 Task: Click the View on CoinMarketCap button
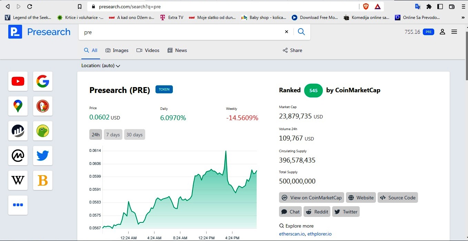pos(312,198)
